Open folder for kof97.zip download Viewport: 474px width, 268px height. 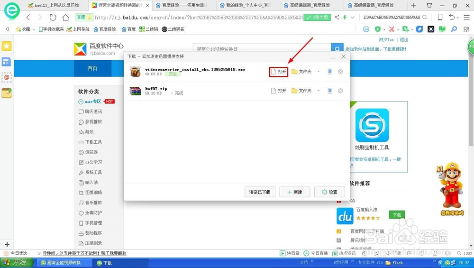coord(301,91)
